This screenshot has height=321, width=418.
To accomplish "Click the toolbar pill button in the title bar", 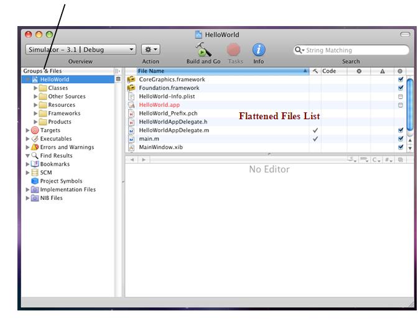I will point(405,35).
